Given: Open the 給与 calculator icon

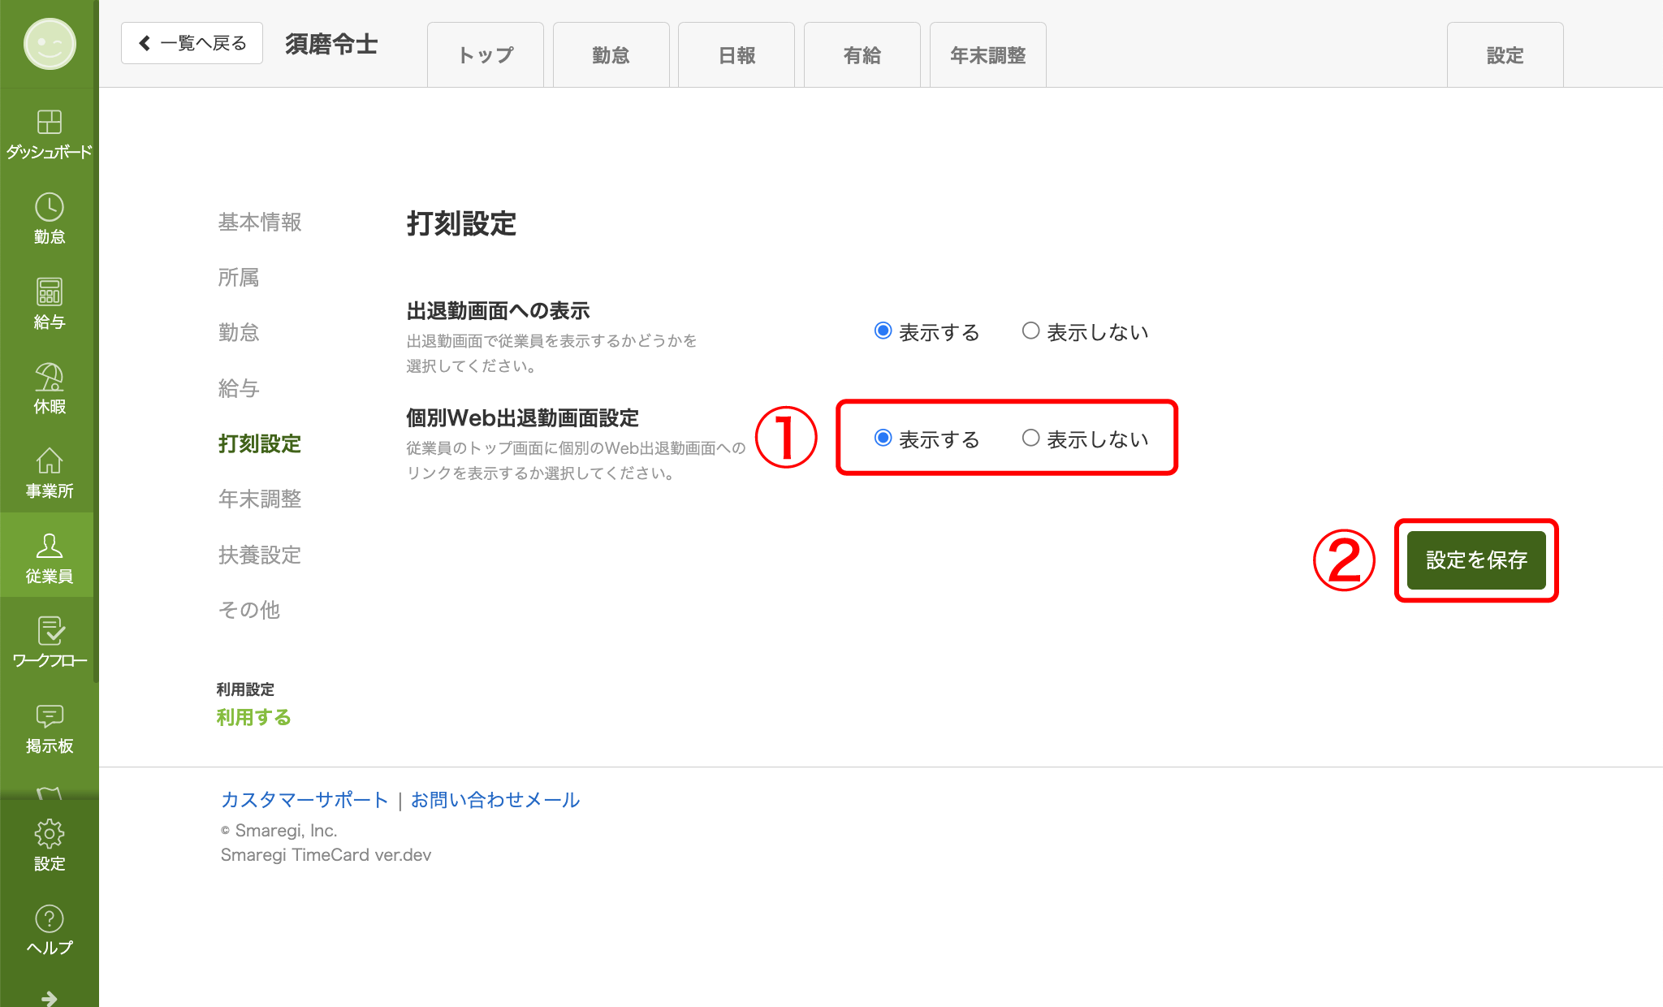Looking at the screenshot, I should (49, 292).
